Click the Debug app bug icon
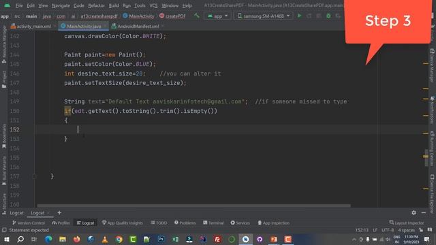436x245 pixels. coord(328,16)
